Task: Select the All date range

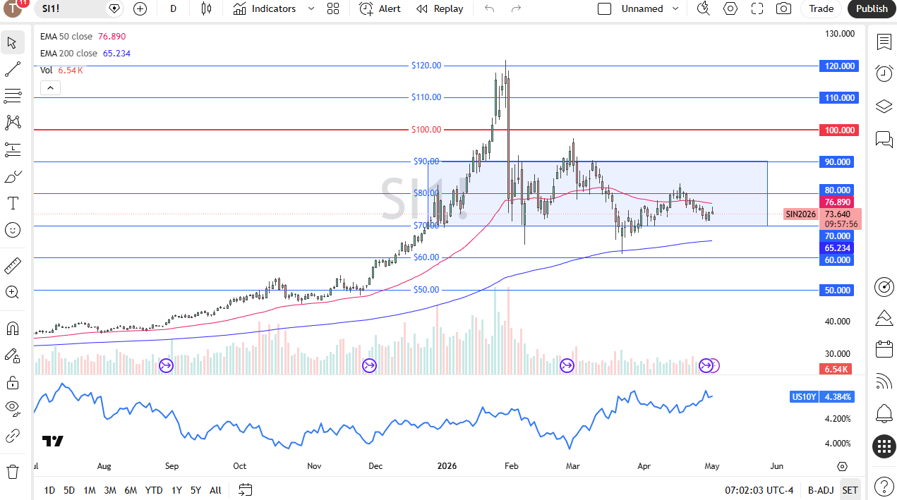Action: [215, 490]
